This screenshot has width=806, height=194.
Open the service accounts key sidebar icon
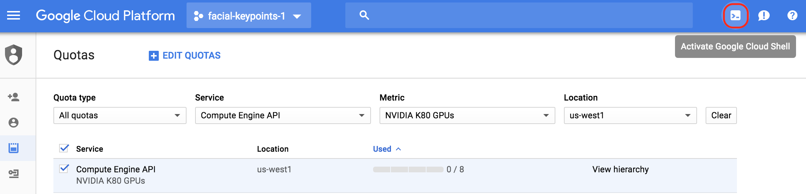[14, 174]
